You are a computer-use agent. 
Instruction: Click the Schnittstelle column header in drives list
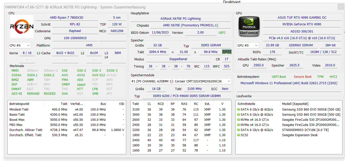click(x=258, y=104)
